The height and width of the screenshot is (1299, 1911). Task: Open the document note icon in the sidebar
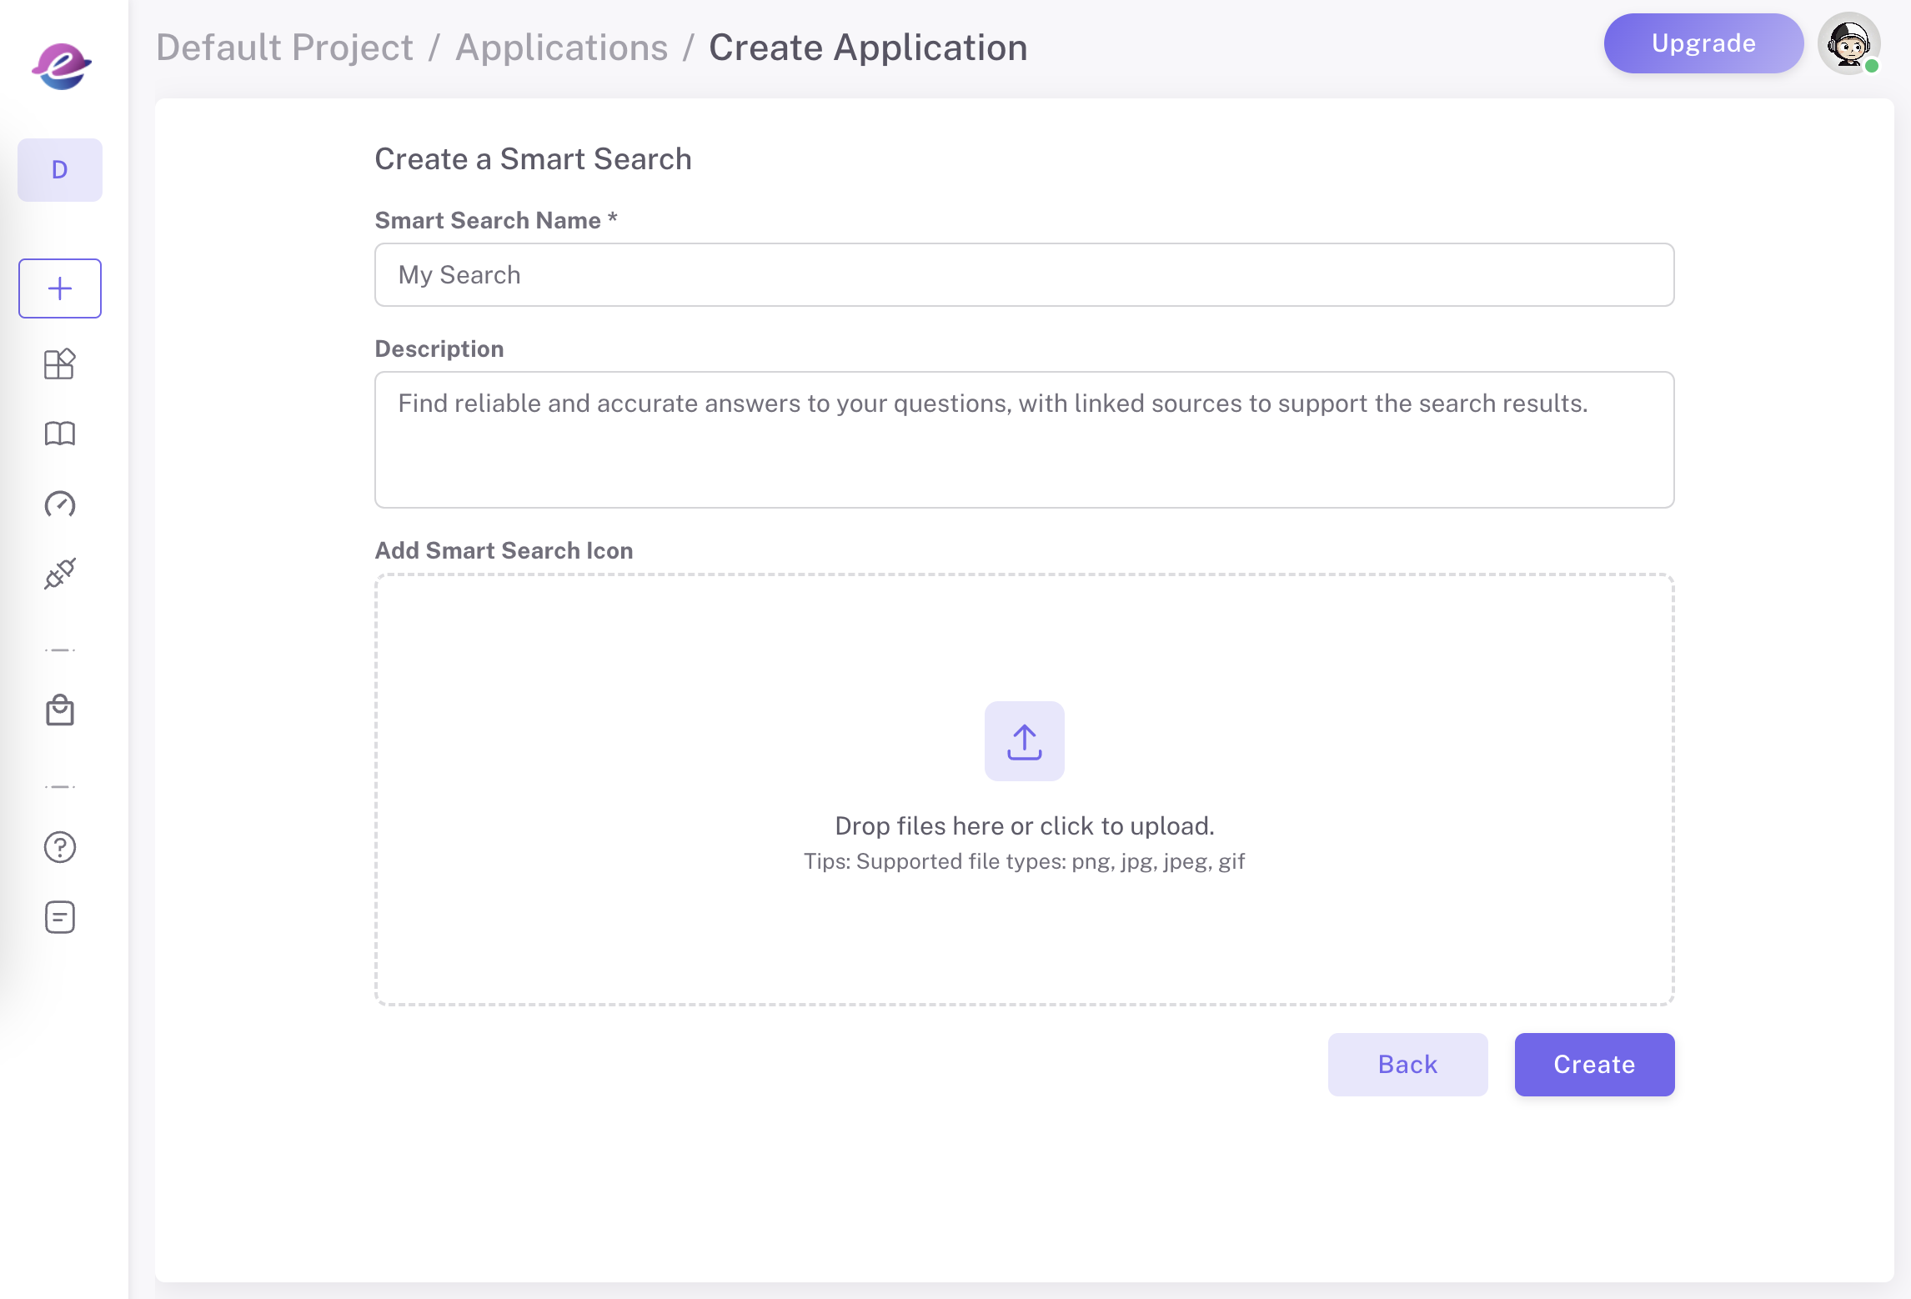click(x=60, y=917)
